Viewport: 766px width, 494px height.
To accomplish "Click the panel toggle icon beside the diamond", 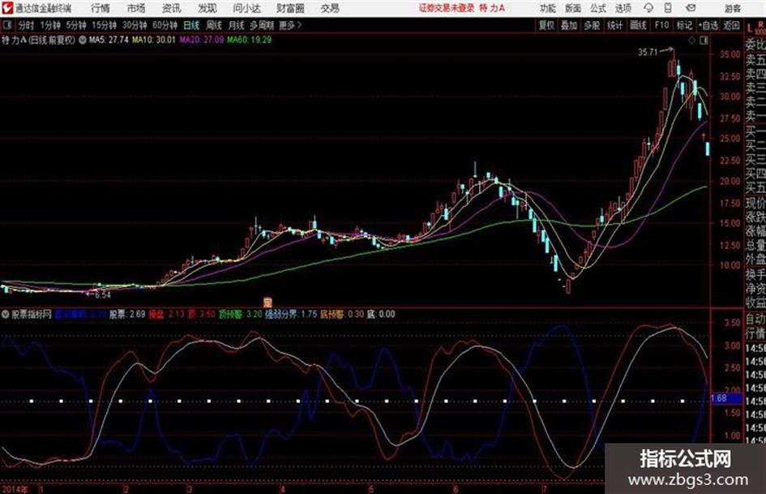I will (x=704, y=41).
